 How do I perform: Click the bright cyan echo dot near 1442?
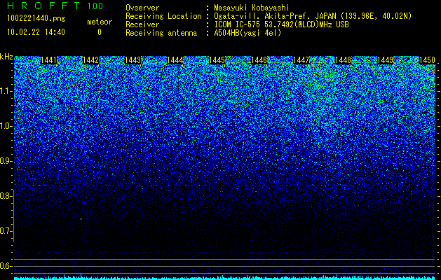pos(81,219)
